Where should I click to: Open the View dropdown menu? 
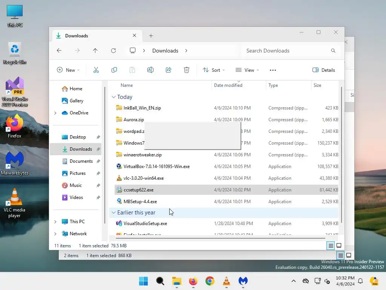(247, 70)
